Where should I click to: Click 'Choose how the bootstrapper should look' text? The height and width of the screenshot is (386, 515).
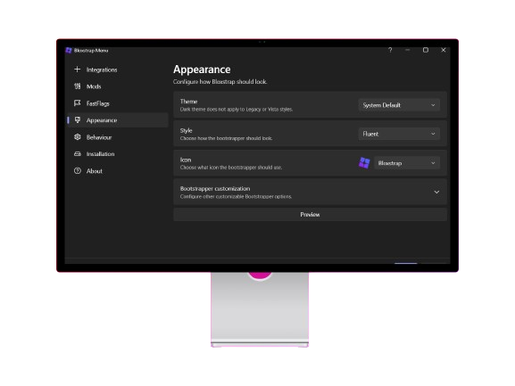click(226, 138)
